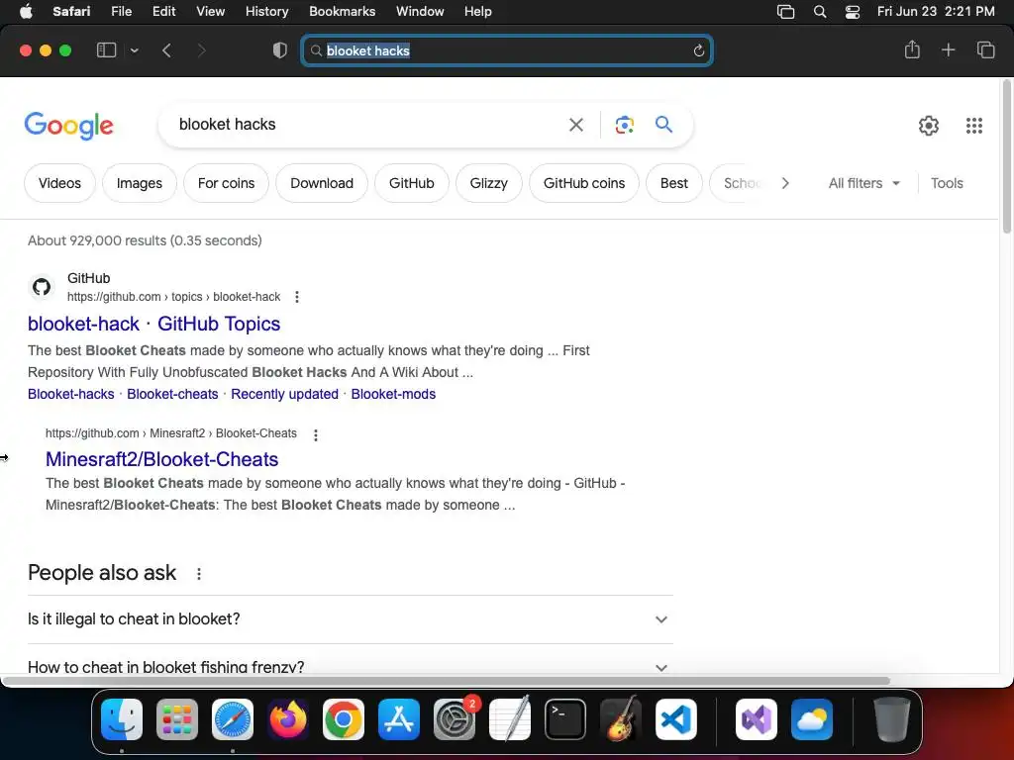Open the Bookmarks menu
This screenshot has height=760, width=1014.
342,12
